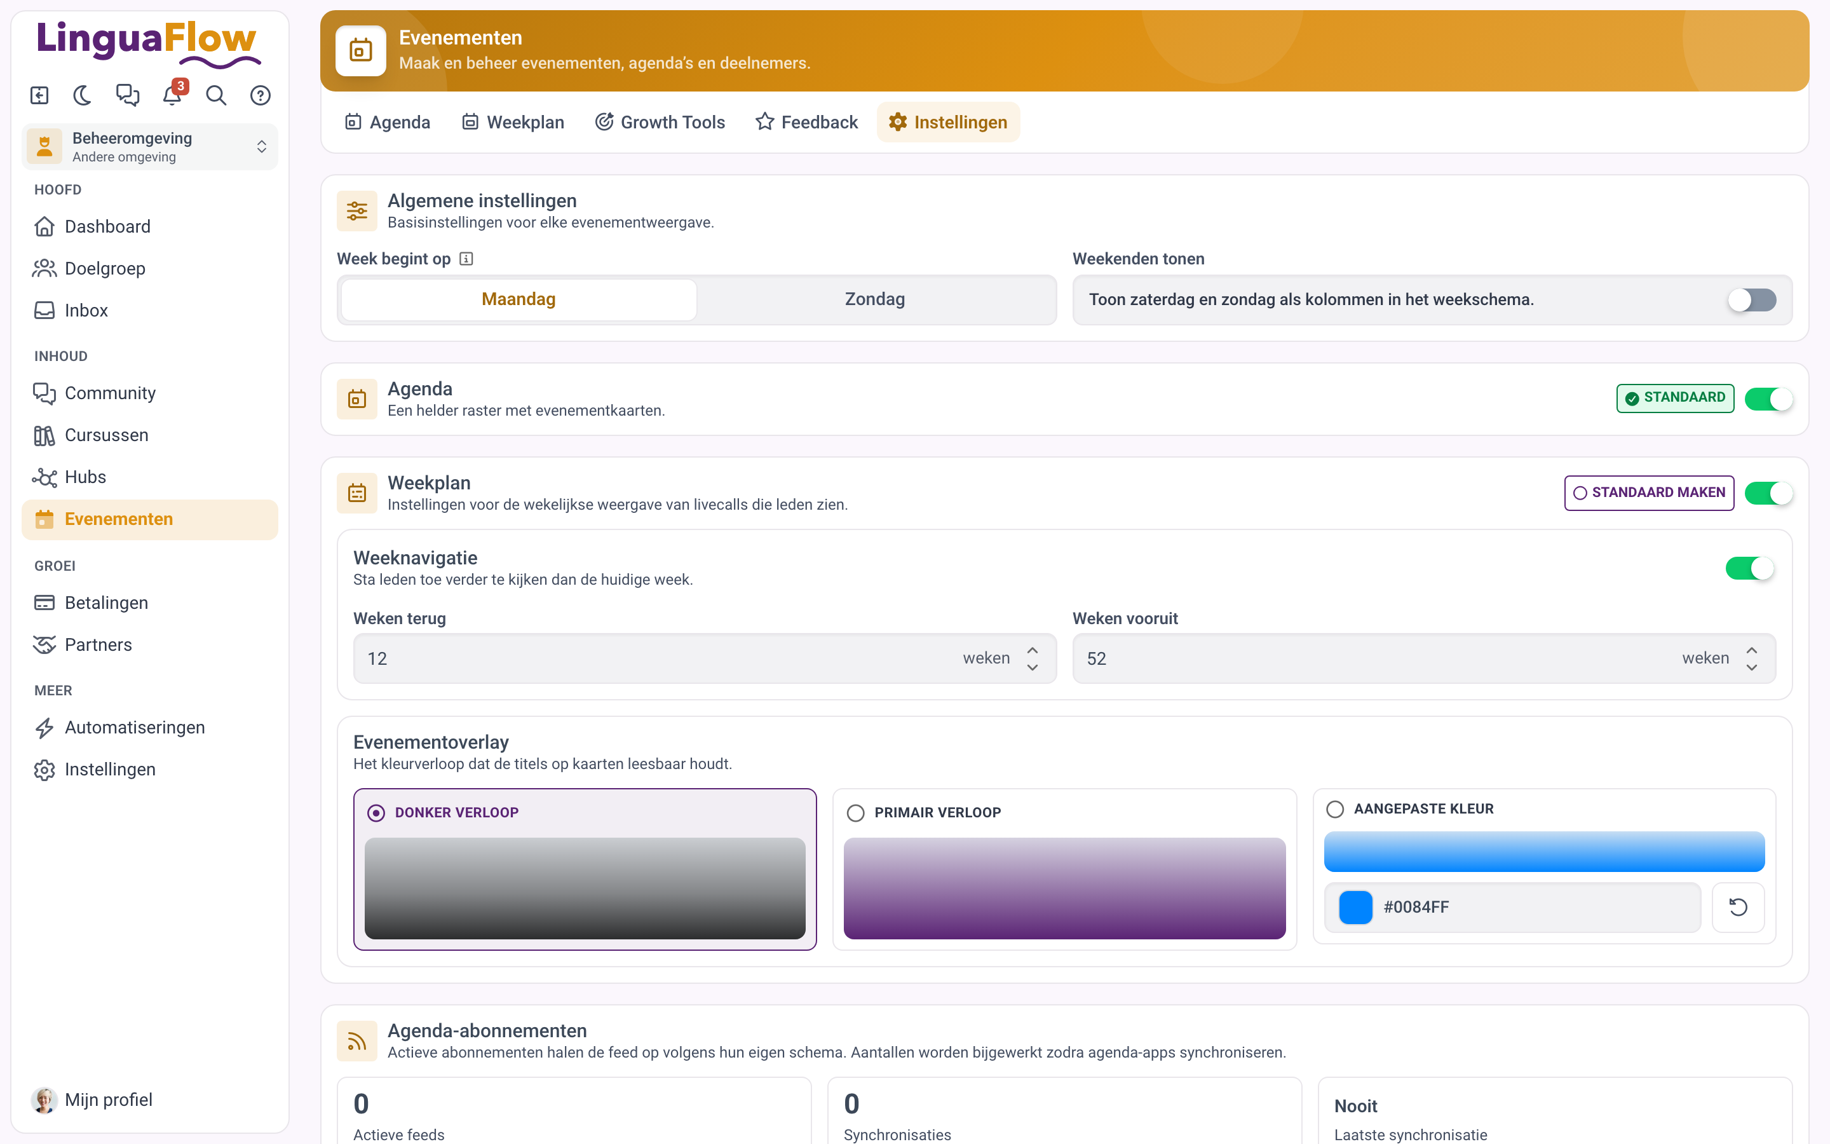Set week start to Zondag

tap(875, 299)
